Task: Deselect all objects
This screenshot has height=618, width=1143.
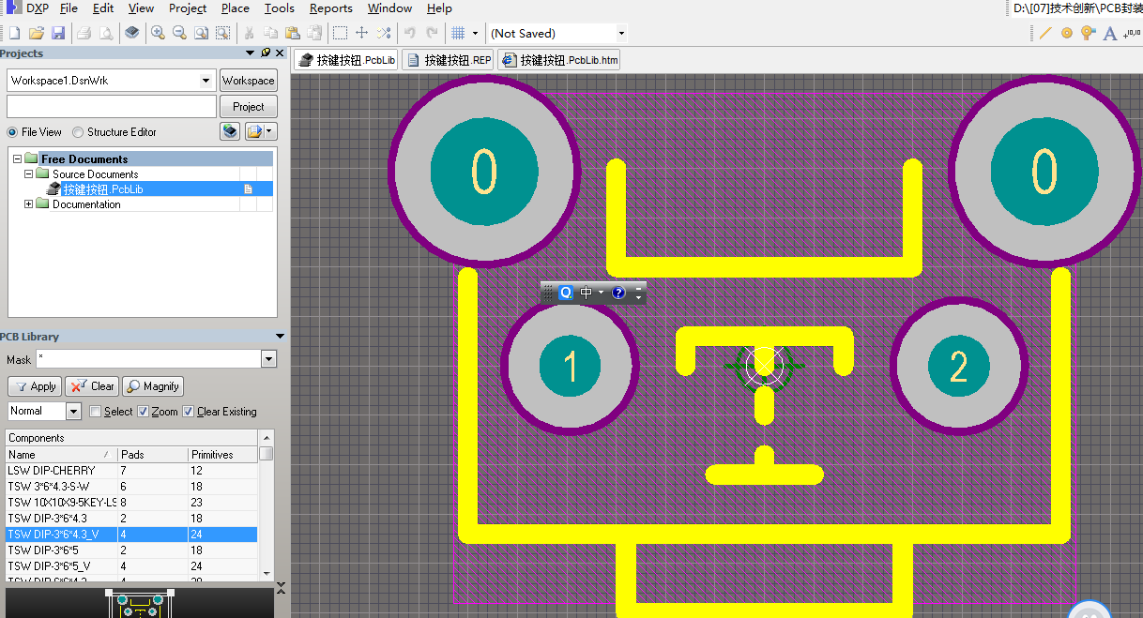Action: coord(383,33)
